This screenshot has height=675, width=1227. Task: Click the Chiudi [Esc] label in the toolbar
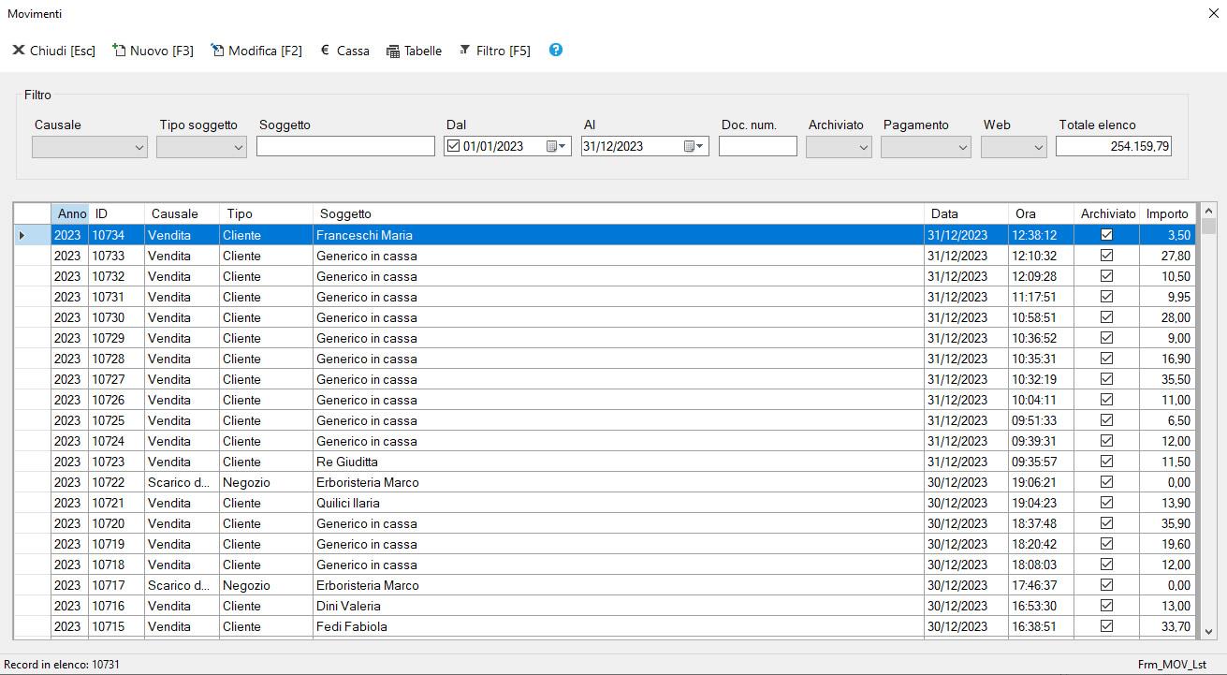tap(63, 51)
